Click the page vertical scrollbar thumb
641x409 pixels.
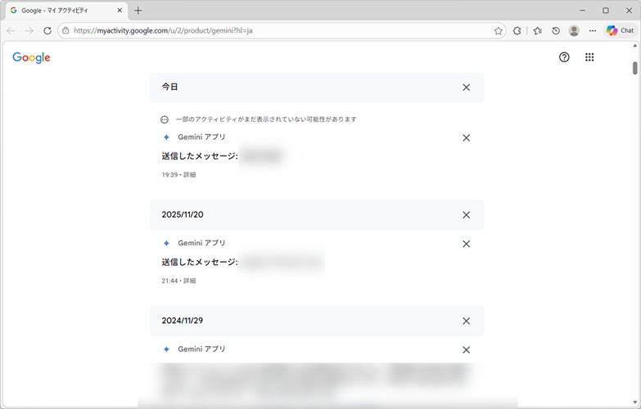pos(635,68)
